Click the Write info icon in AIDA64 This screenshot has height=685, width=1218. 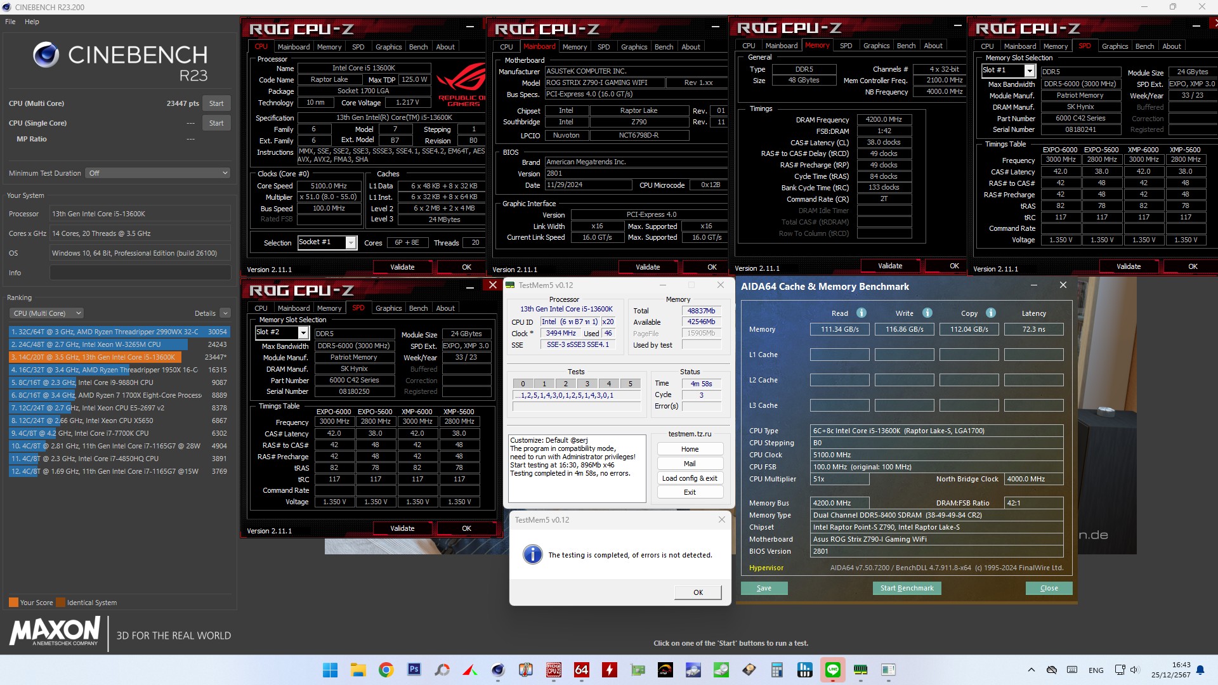(x=927, y=313)
